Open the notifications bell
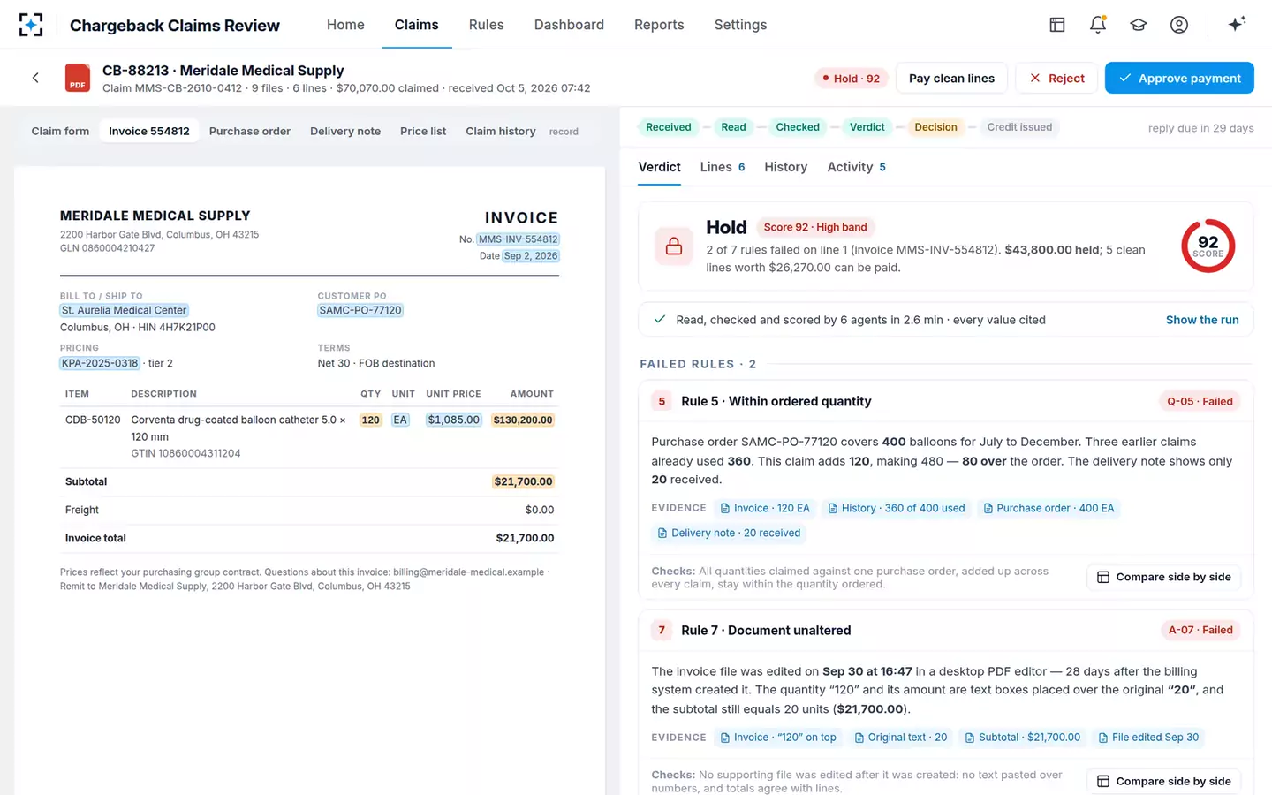The width and height of the screenshot is (1272, 795). (x=1098, y=25)
